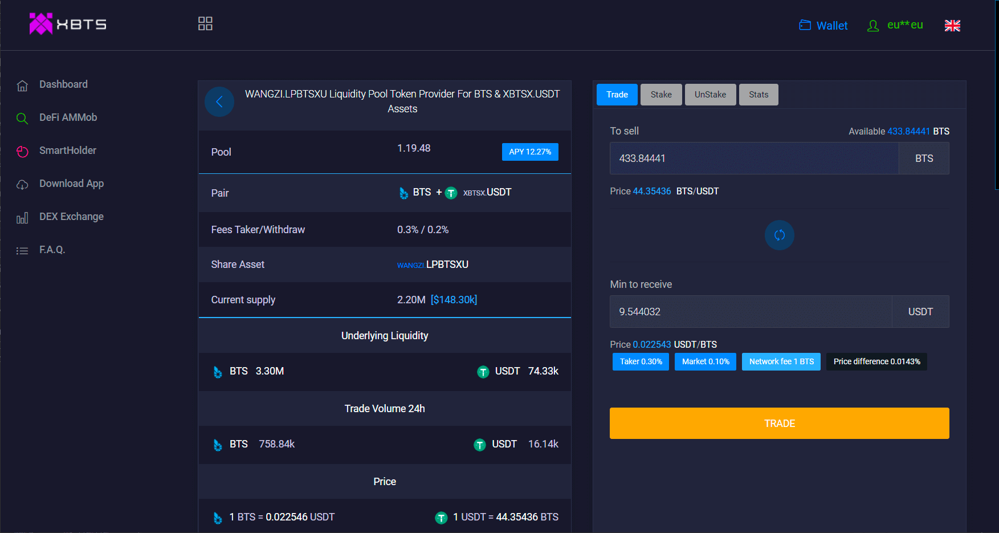Open DEX Exchange page
This screenshot has height=533, width=999.
(x=71, y=217)
